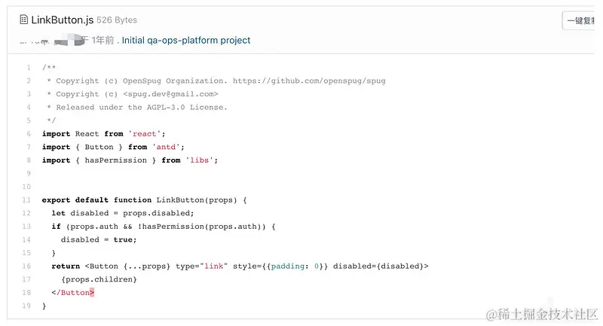The height and width of the screenshot is (326, 603).
Task: Click the github.com/openspug/spug URL in comment
Action: click(309, 81)
